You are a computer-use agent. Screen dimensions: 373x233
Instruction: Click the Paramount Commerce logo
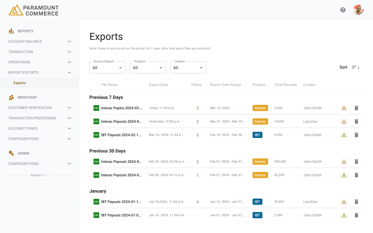pyautogui.click(x=33, y=10)
